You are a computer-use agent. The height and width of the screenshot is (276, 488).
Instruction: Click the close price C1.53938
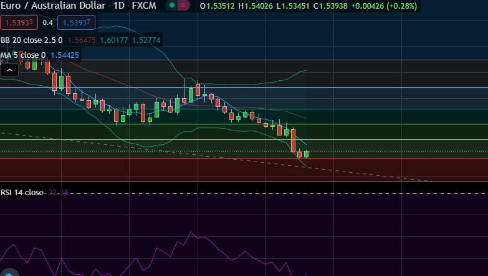(330, 6)
